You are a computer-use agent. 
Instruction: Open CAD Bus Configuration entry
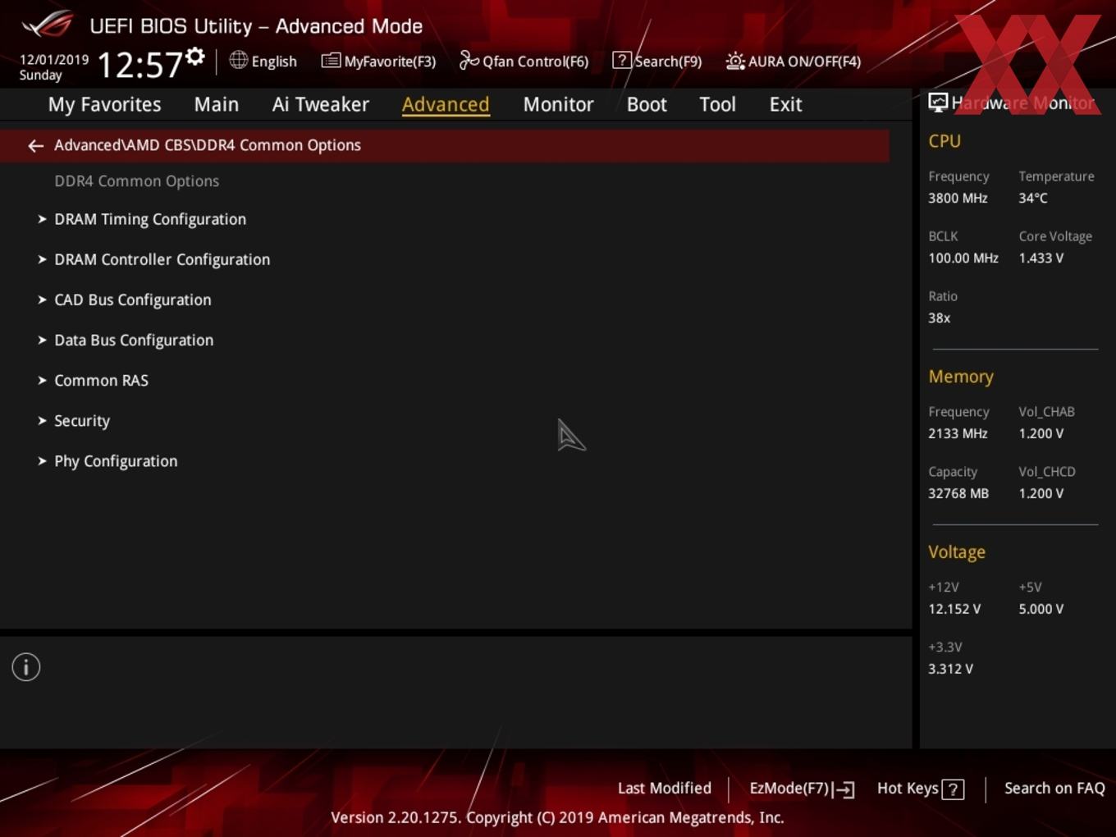click(x=132, y=300)
